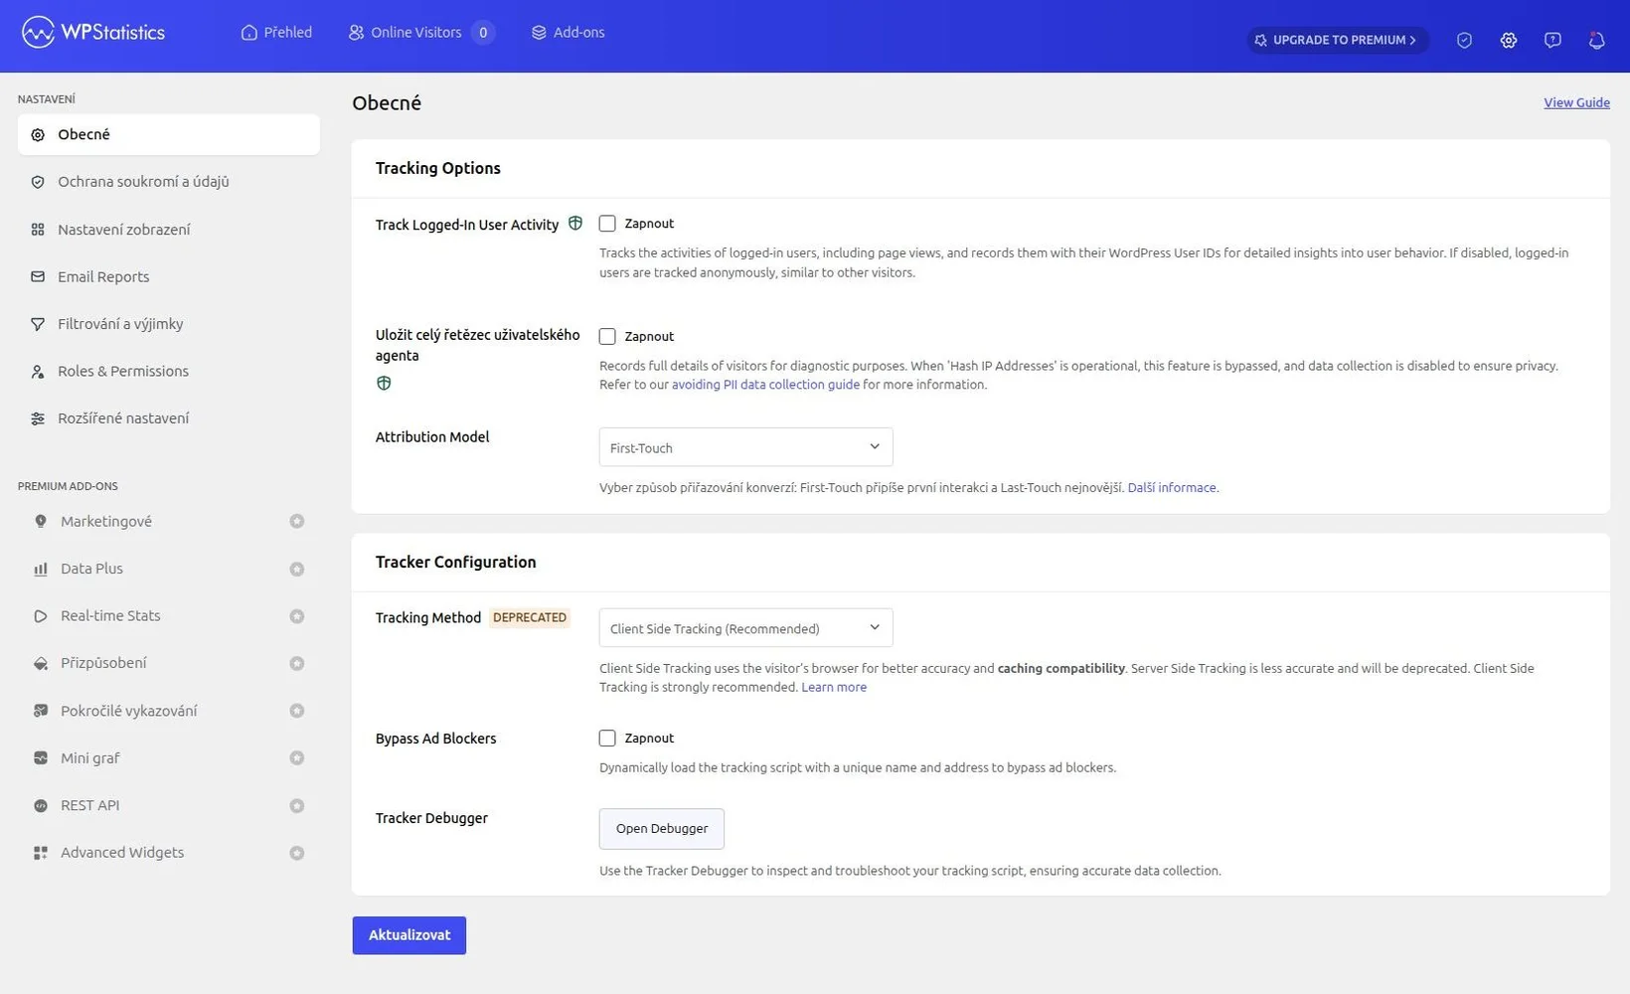Screen dimensions: 1630x994
Task: Click the Aktualizovat save button
Action: [x=409, y=934]
